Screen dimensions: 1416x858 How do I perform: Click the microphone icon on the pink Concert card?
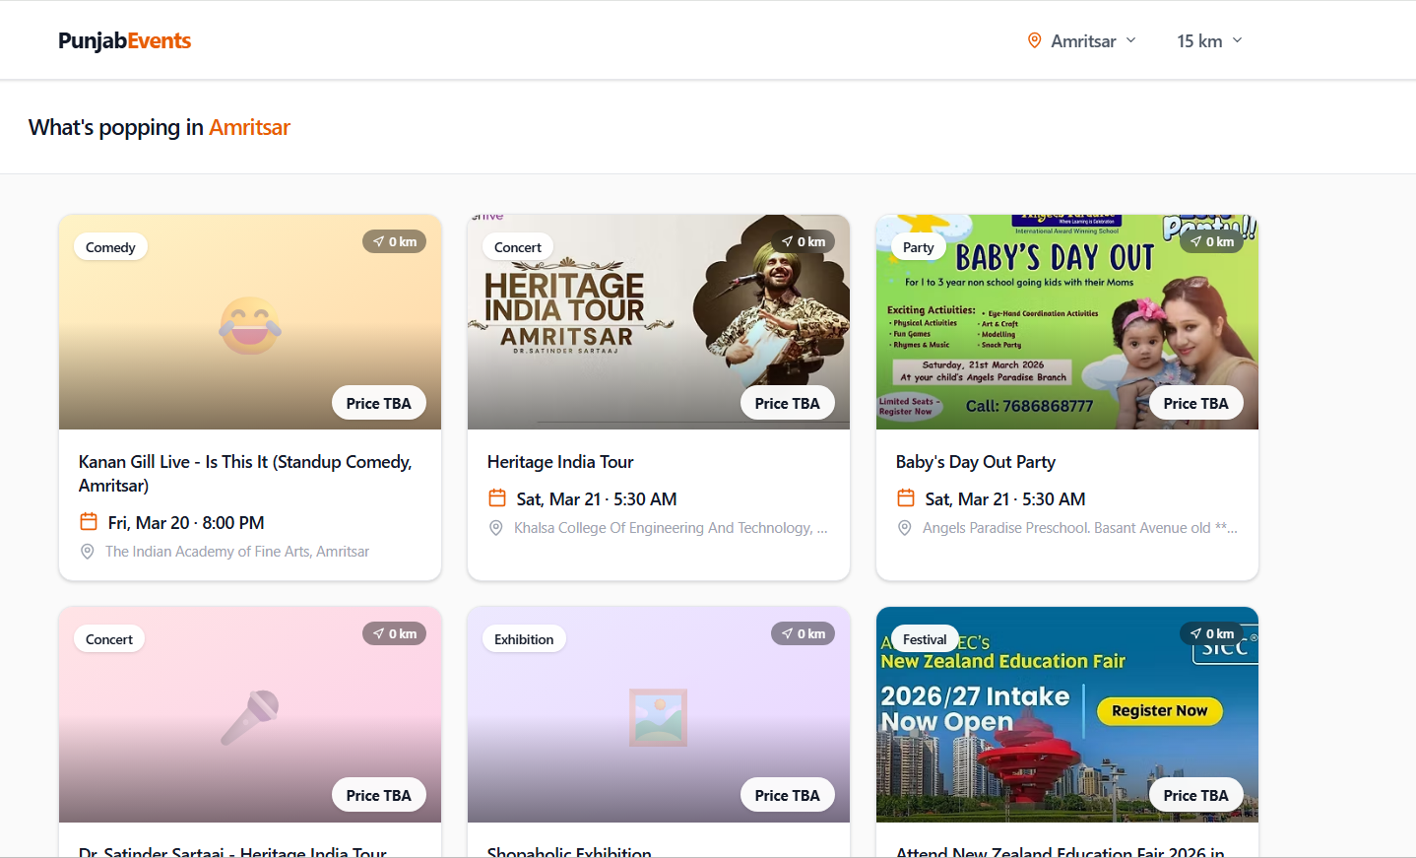tap(250, 717)
